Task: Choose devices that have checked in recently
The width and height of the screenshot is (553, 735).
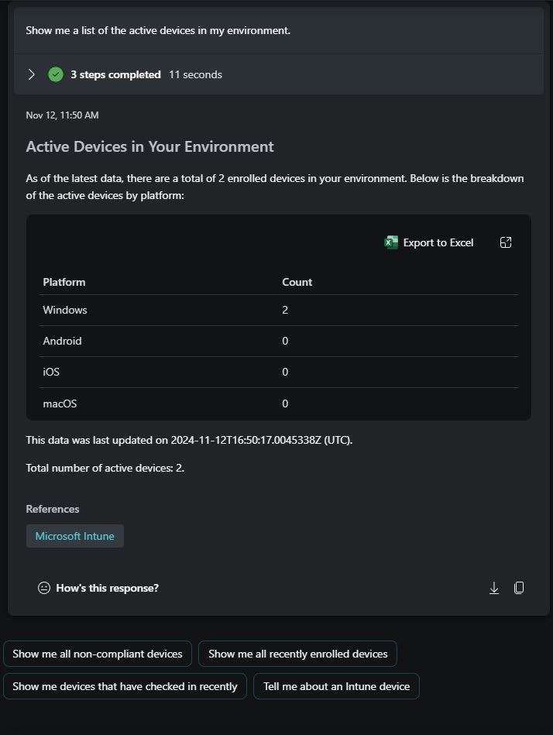Action: tap(125, 686)
